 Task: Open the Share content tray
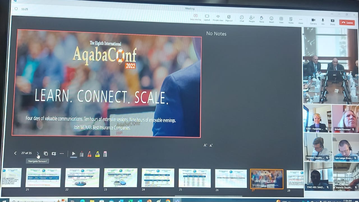coord(332,22)
